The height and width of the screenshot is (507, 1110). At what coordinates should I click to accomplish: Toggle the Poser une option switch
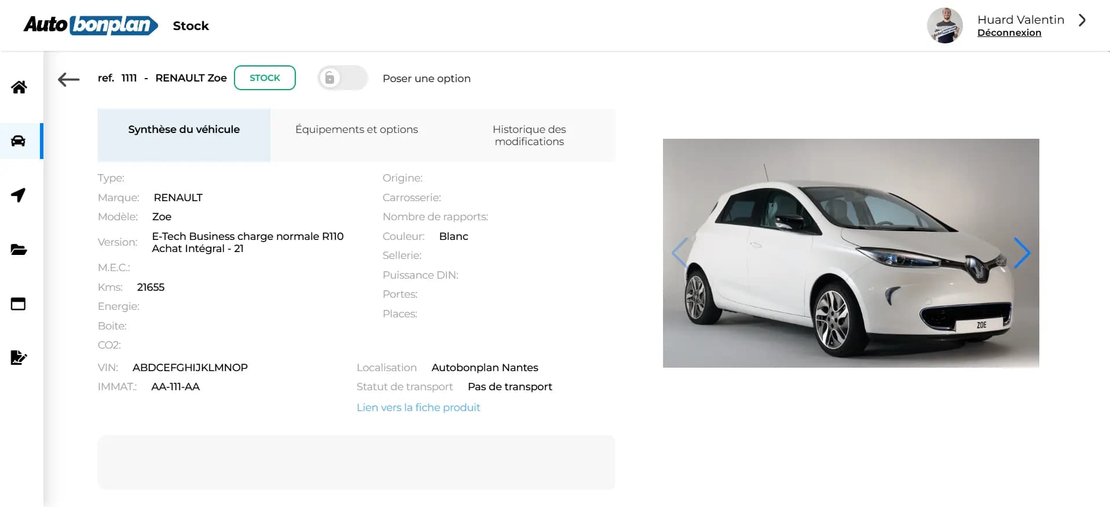click(x=342, y=78)
